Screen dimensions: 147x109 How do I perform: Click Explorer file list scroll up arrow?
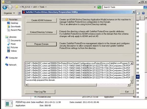pyautogui.click(x=146, y=17)
